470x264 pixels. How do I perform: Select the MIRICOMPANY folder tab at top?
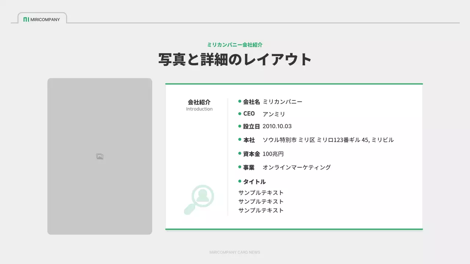click(42, 18)
